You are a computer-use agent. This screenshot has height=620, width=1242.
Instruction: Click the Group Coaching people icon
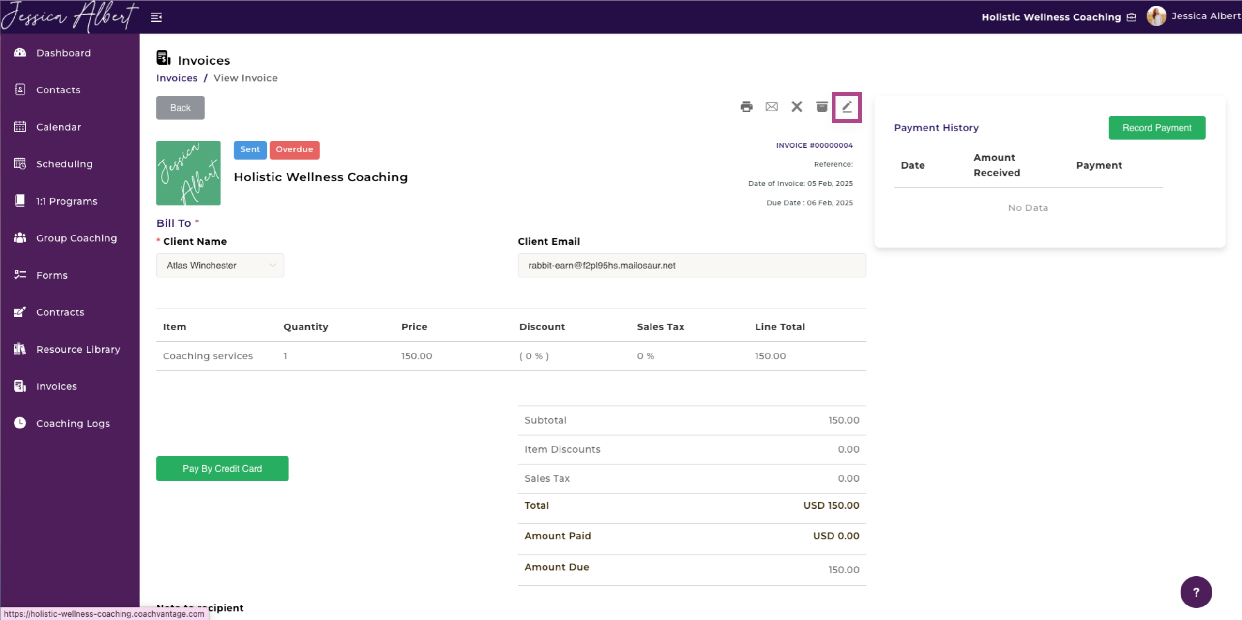[20, 238]
